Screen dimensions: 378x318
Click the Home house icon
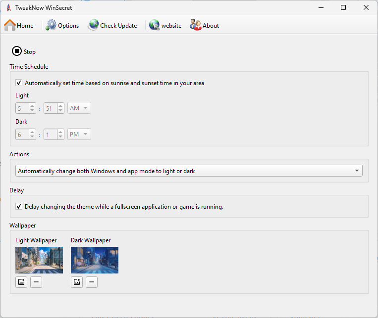pyautogui.click(x=10, y=25)
